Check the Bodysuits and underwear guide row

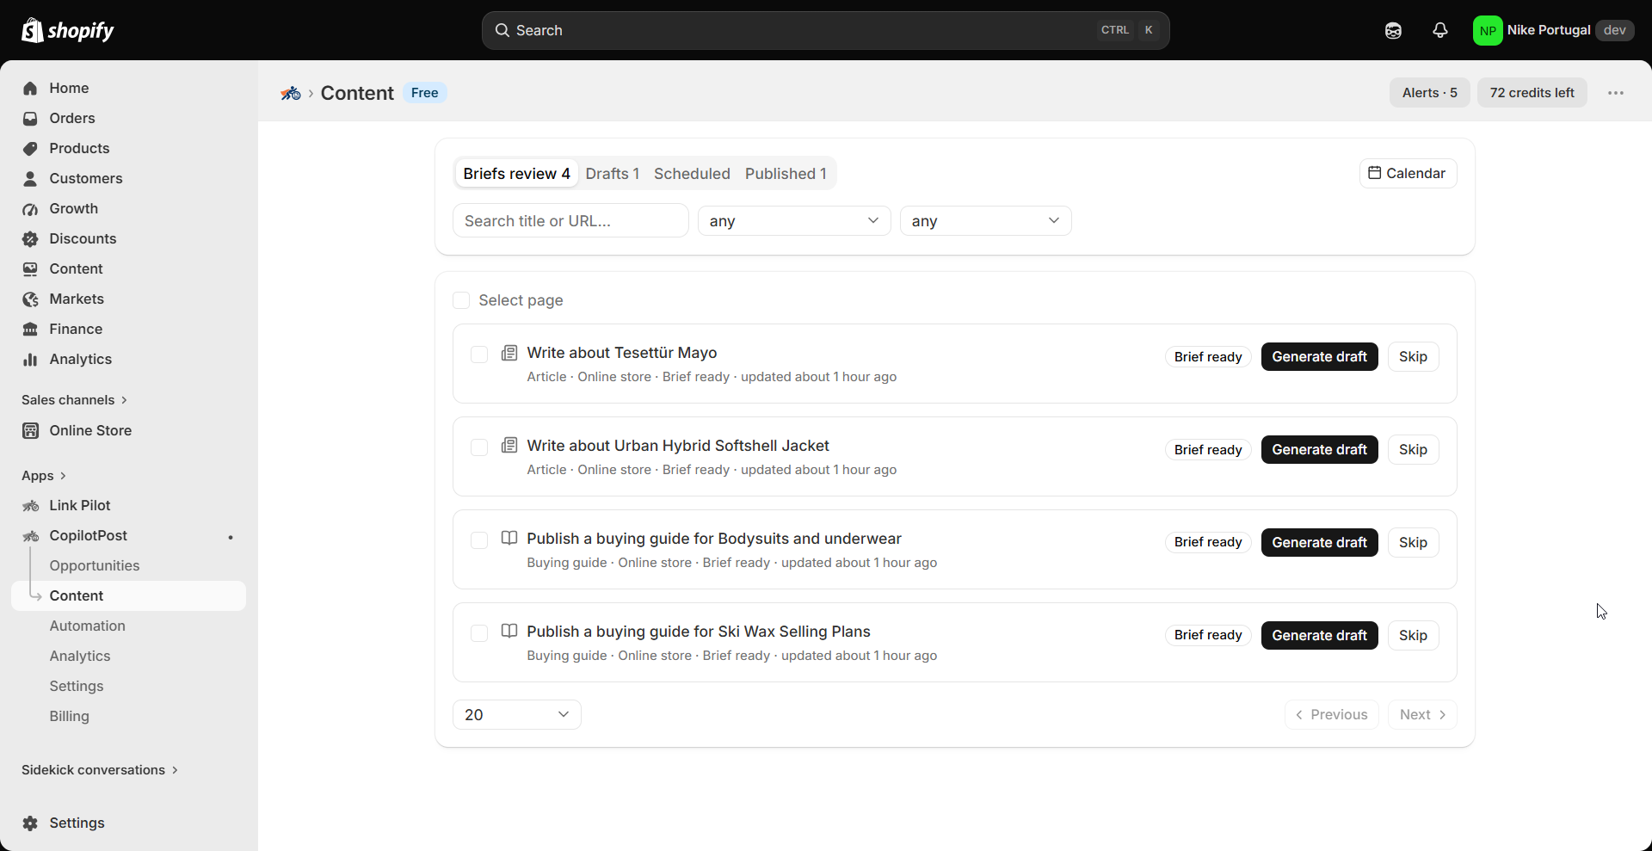tap(479, 540)
